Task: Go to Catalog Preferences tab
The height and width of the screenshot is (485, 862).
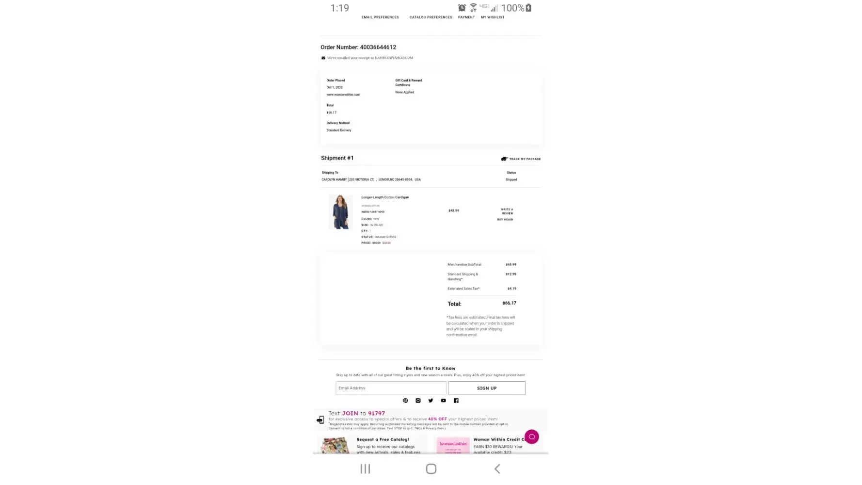Action: (x=431, y=17)
